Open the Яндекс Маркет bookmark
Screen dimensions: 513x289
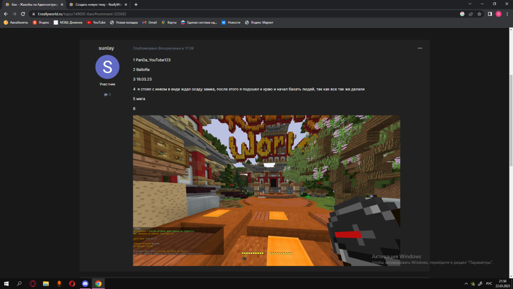click(259, 23)
